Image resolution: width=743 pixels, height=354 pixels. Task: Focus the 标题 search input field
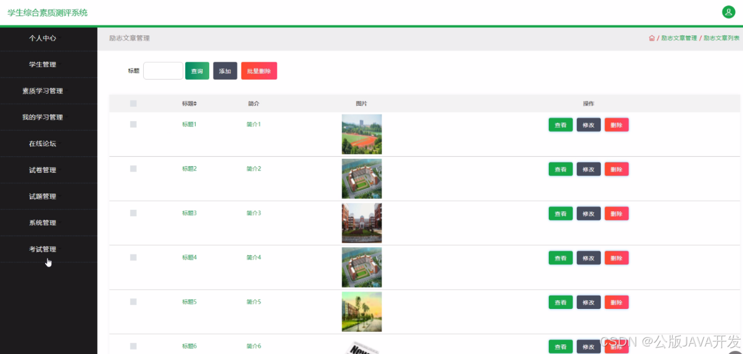pos(163,71)
